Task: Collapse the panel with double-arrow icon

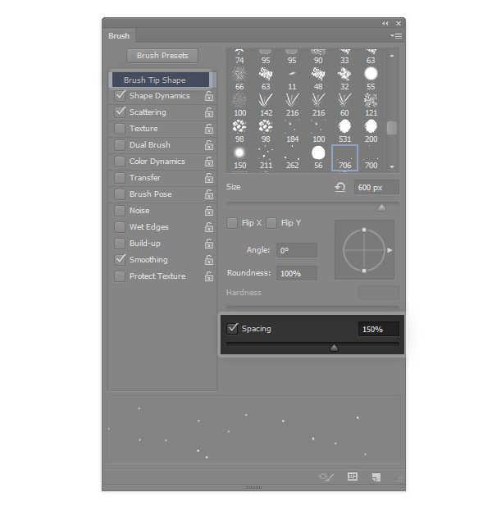Action: click(x=385, y=24)
